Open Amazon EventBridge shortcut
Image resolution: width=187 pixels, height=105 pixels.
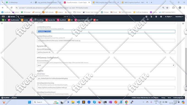37,20
